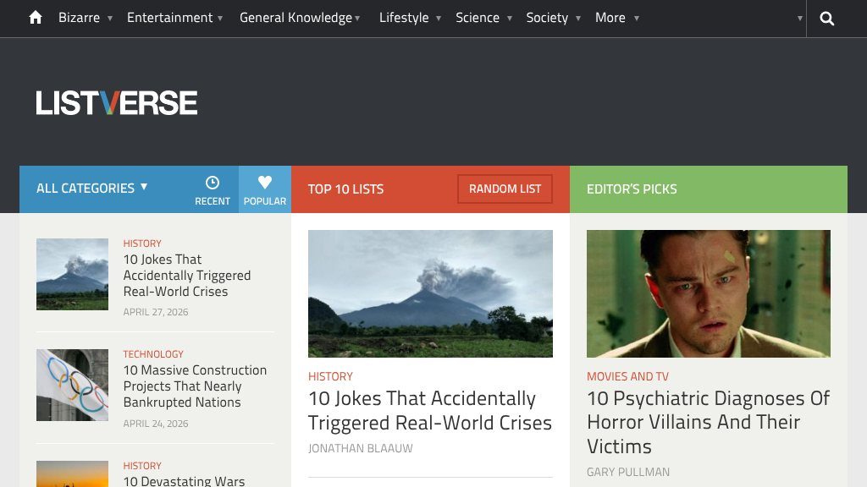Open the search magnifier icon
The height and width of the screenshot is (487, 867).
click(x=826, y=19)
